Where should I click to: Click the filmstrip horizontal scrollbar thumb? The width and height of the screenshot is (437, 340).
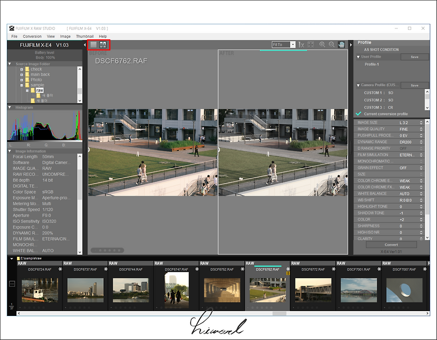click(279, 314)
